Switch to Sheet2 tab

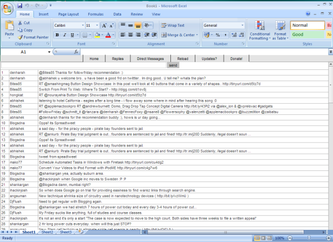(x=47, y=232)
